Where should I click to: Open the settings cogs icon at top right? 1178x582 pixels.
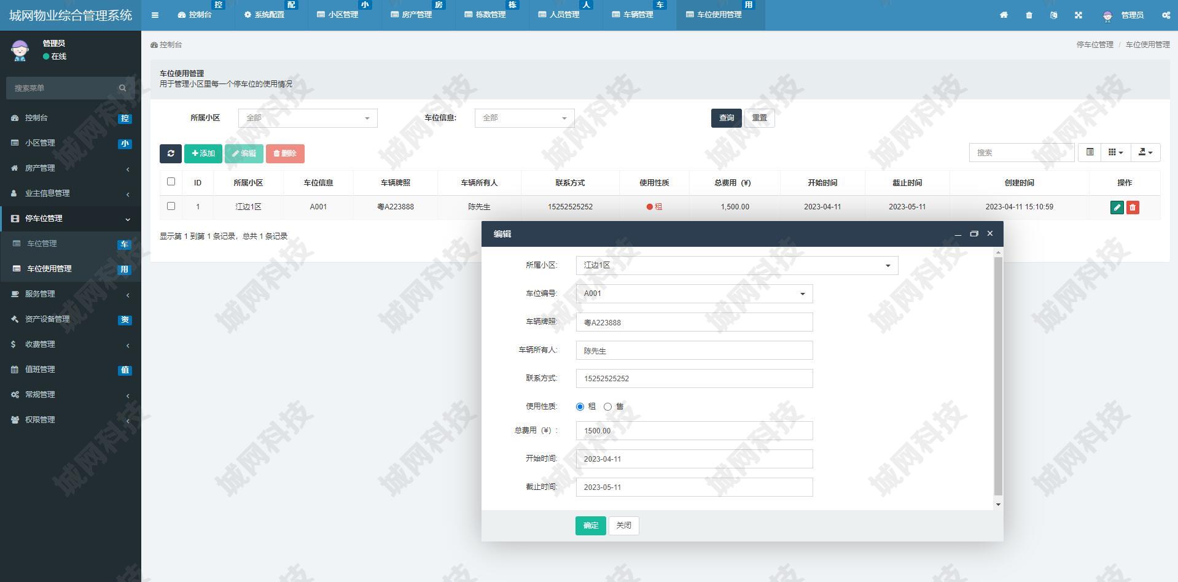point(1166,15)
